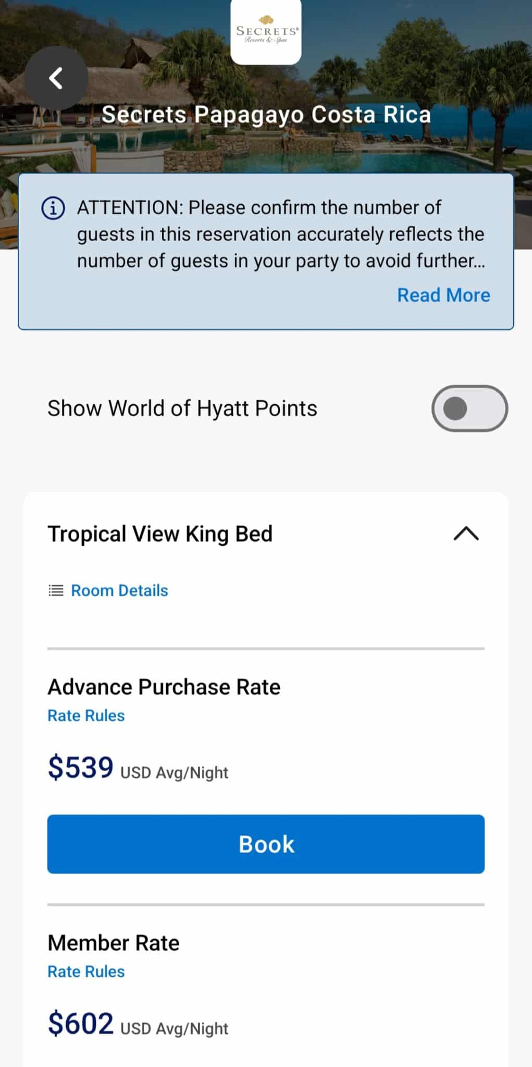Tap the Secrets Resorts & Spas logo
The height and width of the screenshot is (1067, 532).
click(266, 32)
